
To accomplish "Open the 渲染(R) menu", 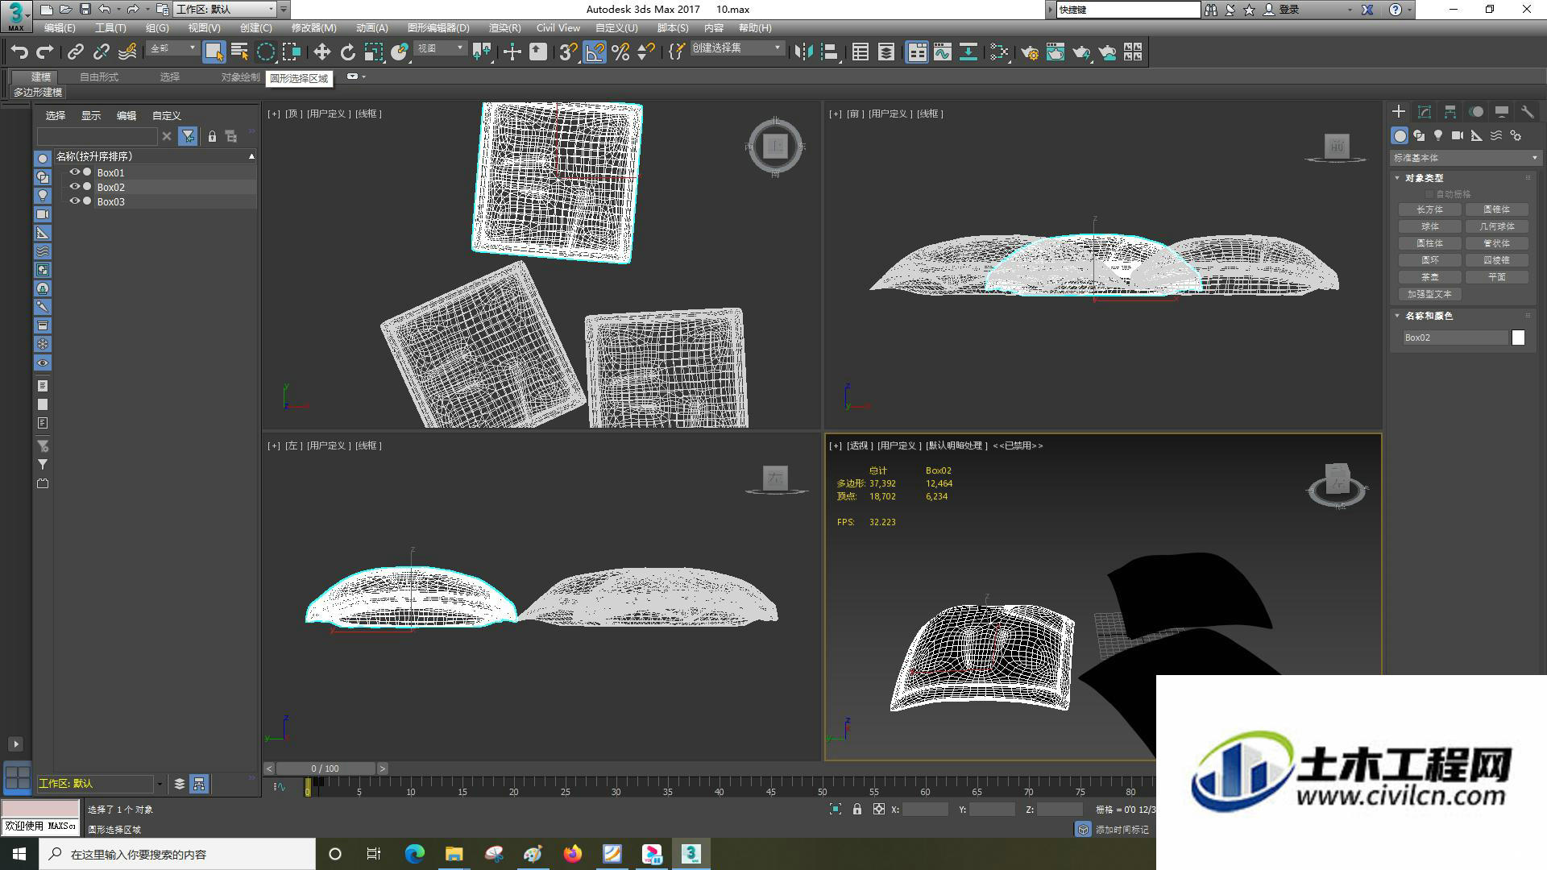I will point(504,27).
